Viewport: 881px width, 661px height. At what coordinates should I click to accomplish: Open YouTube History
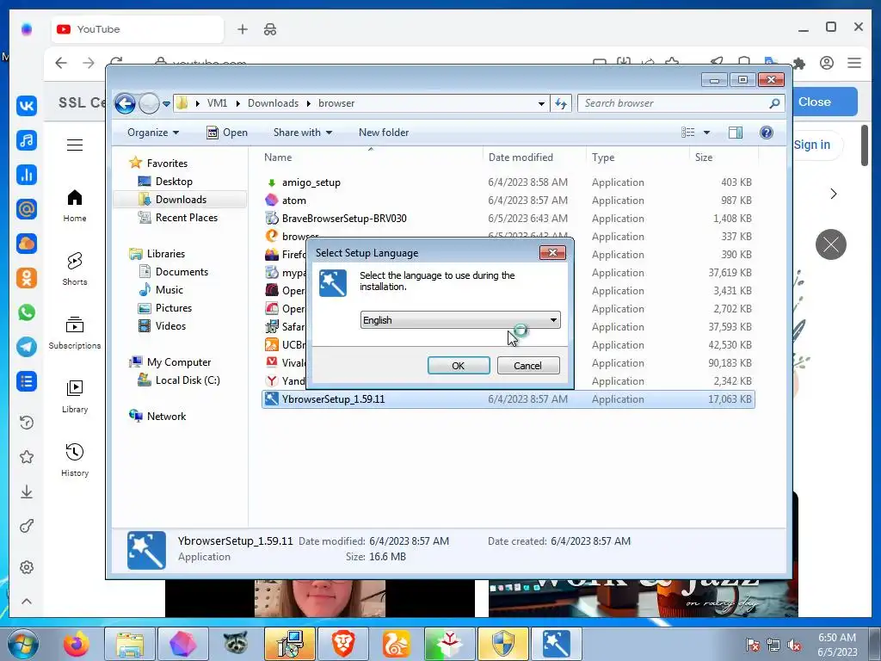coord(75,460)
